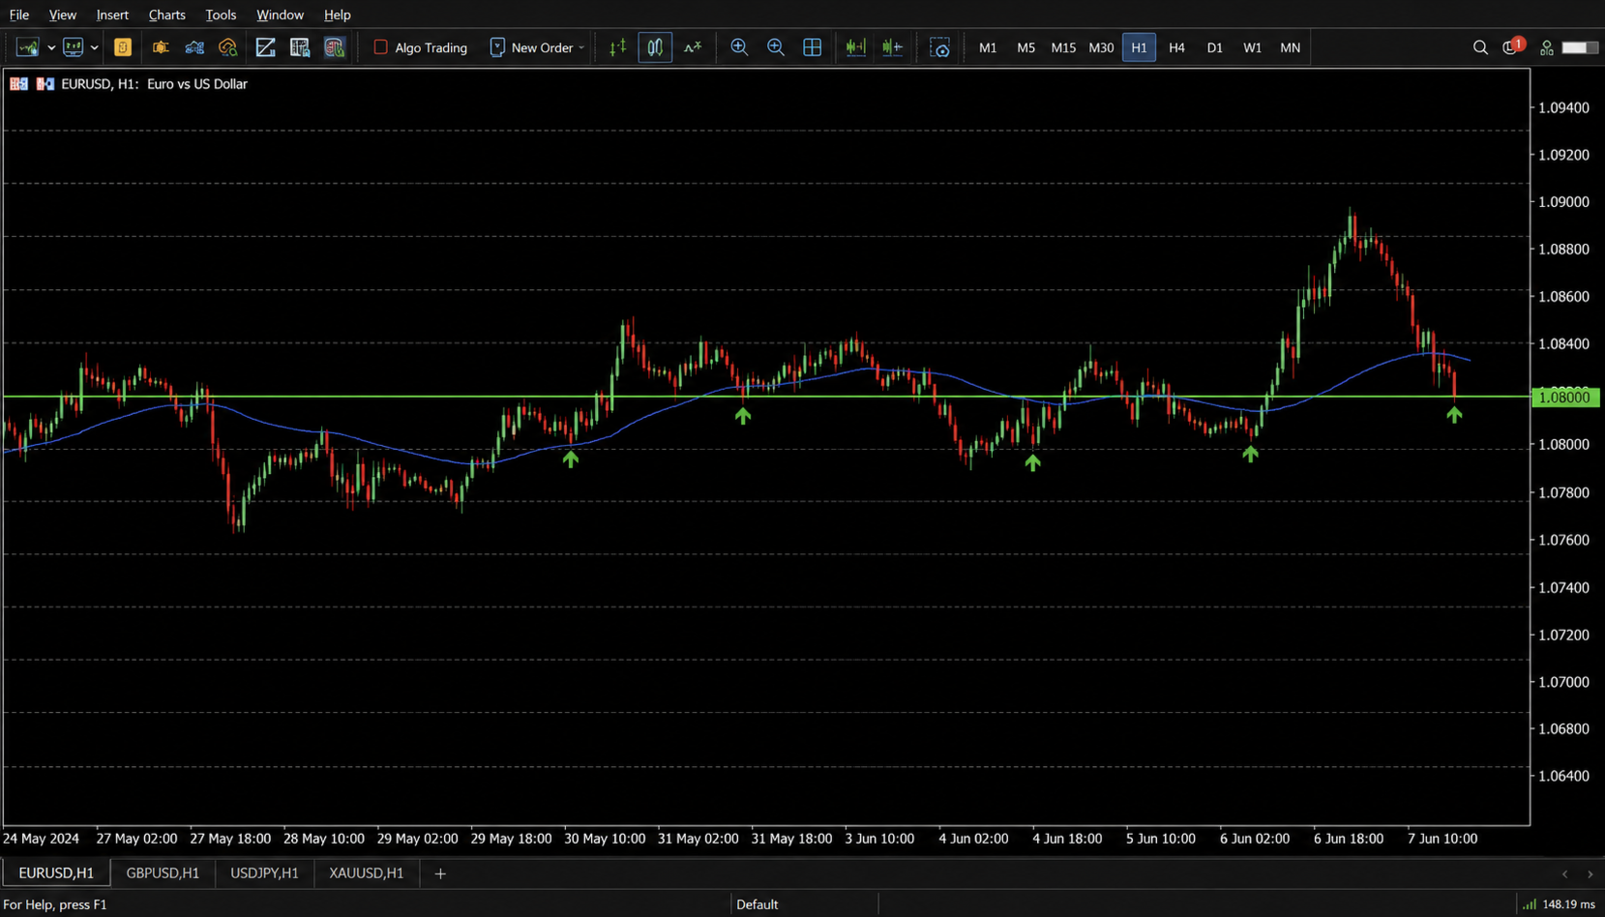1605x917 pixels.
Task: Click the tile windows grid icon
Action: tap(813, 47)
